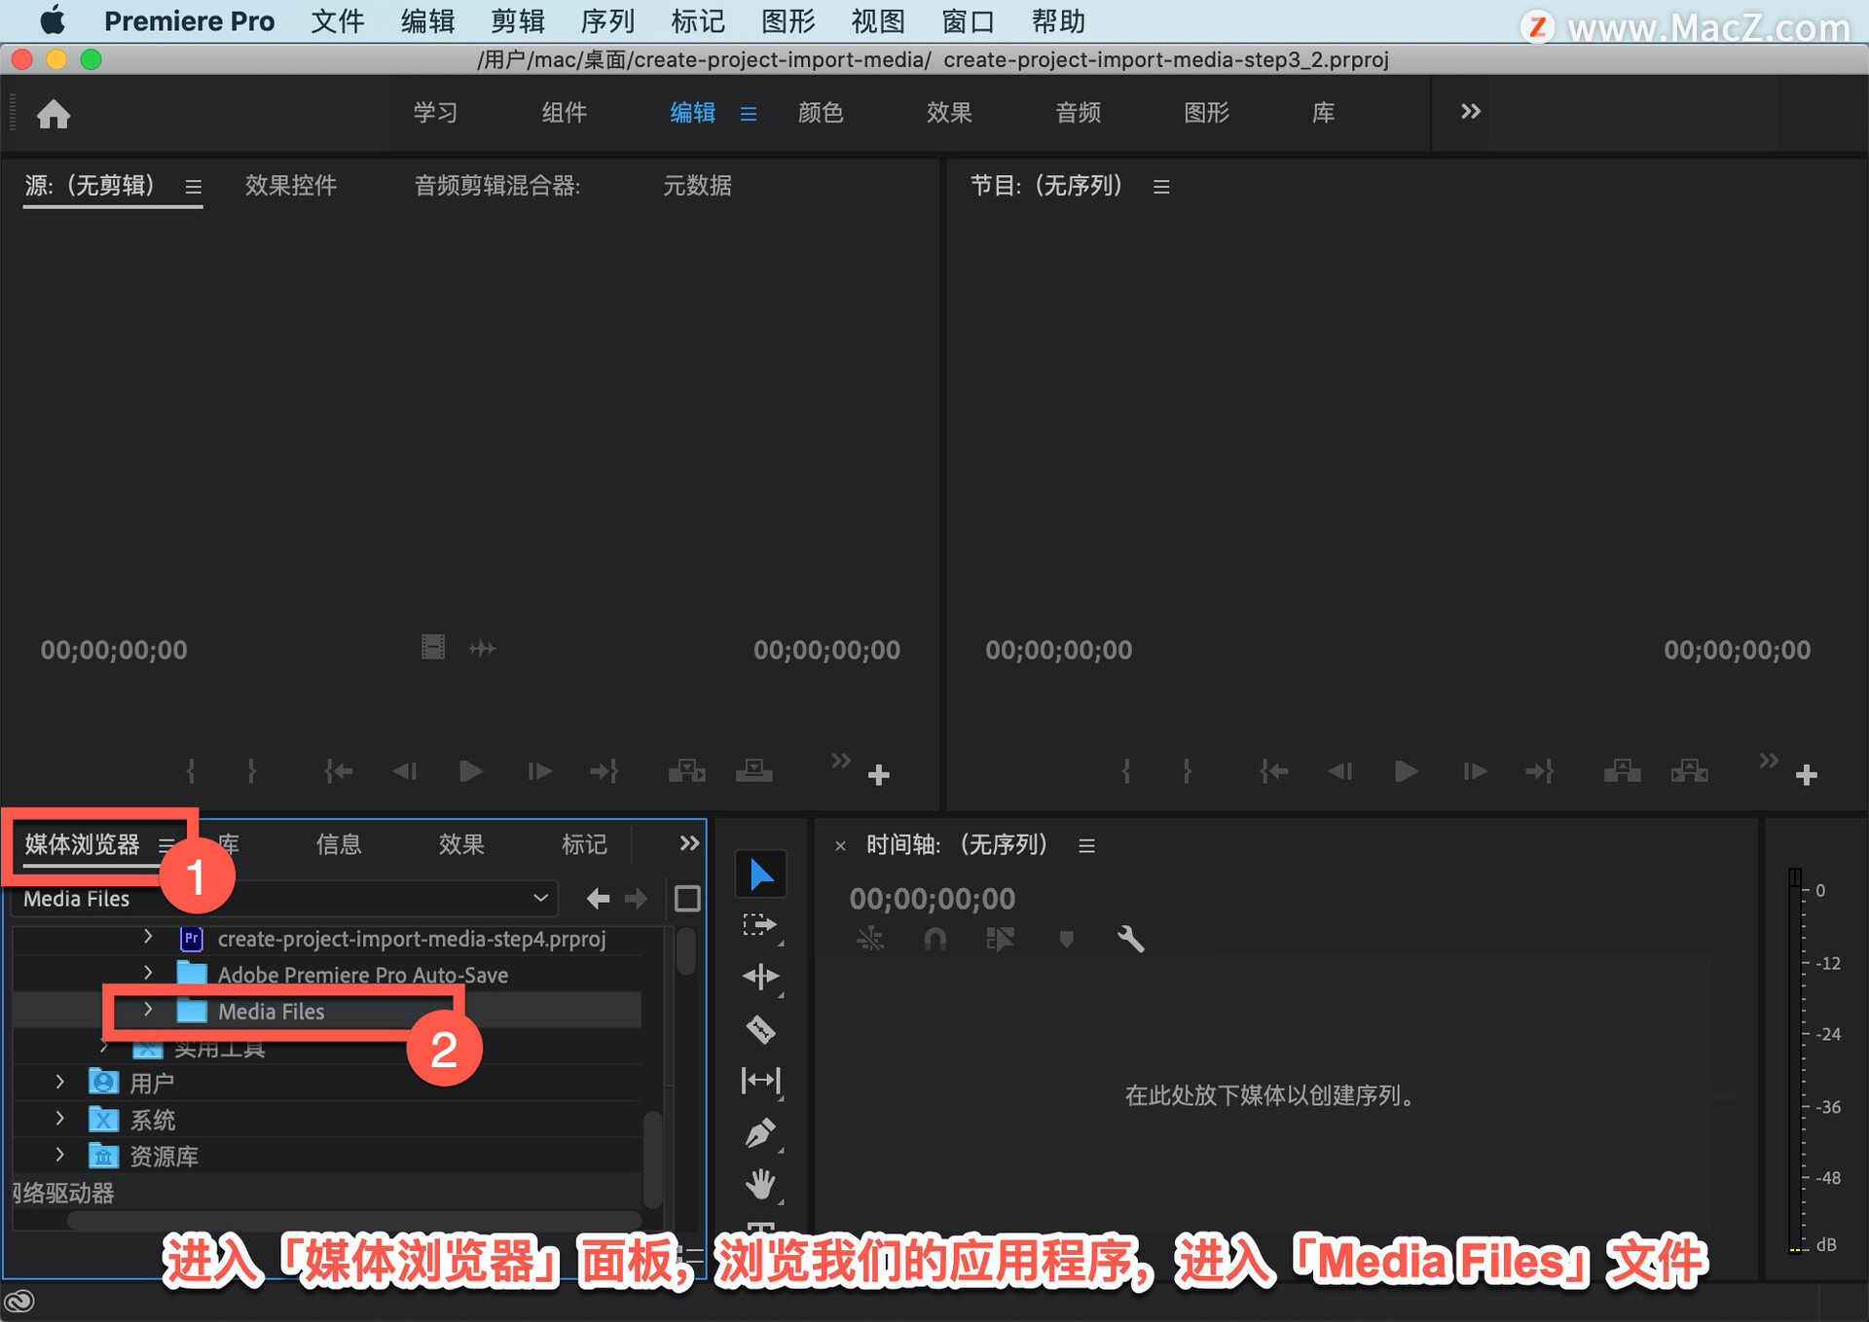Toggle snap magnet in timeline
This screenshot has height=1322, width=1869.
click(935, 939)
